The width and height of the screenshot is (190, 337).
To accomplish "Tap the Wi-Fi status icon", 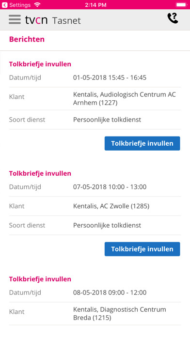I will 37,4.
